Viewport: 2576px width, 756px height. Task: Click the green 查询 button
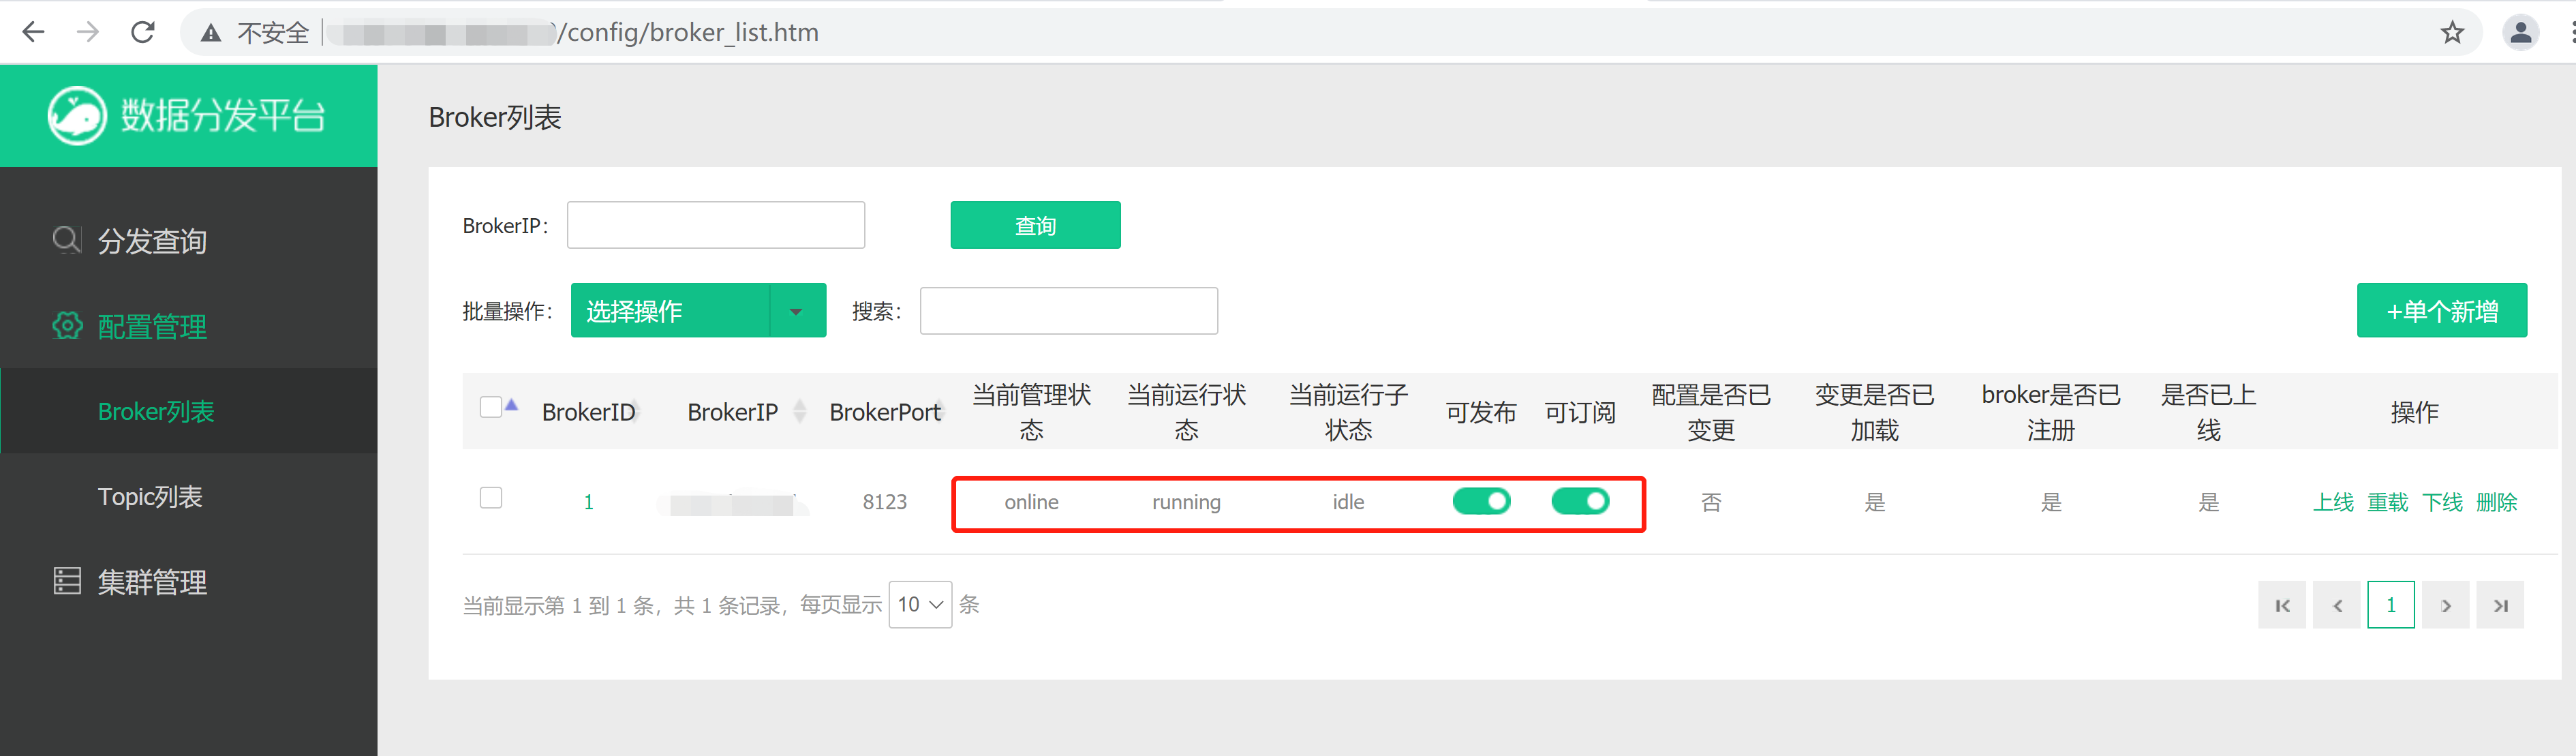[x=1035, y=225]
